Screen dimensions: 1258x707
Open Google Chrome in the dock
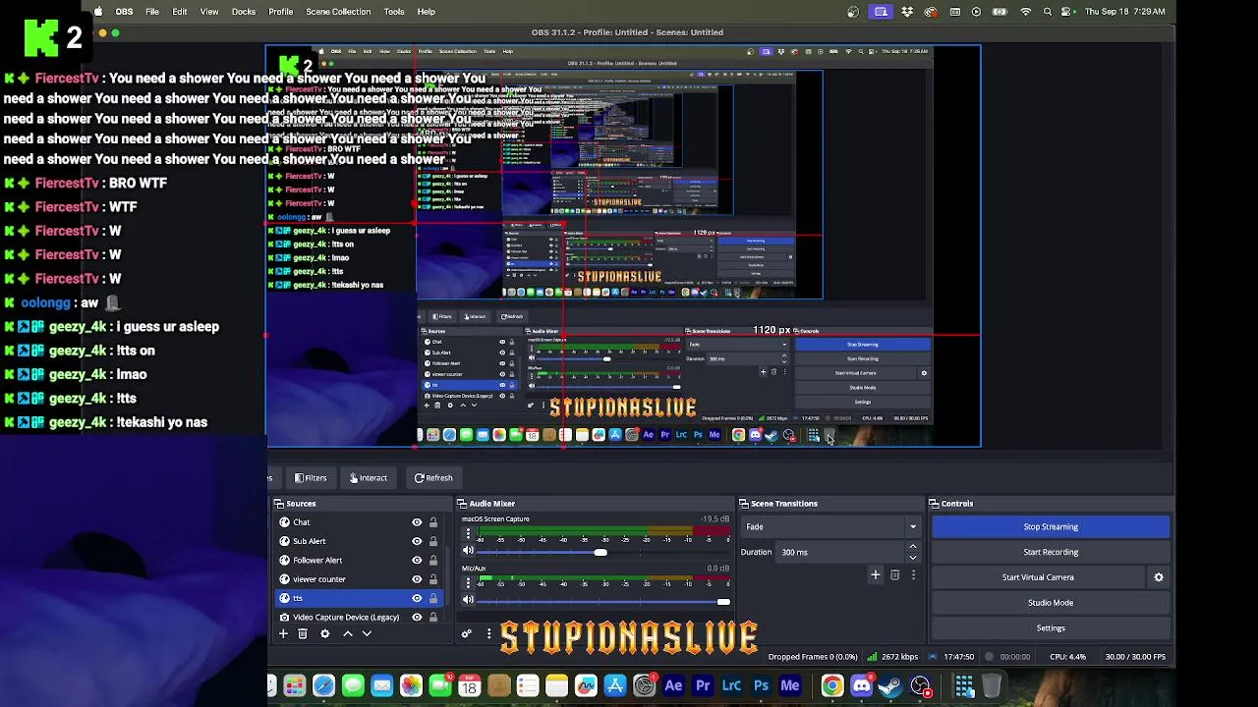(832, 685)
